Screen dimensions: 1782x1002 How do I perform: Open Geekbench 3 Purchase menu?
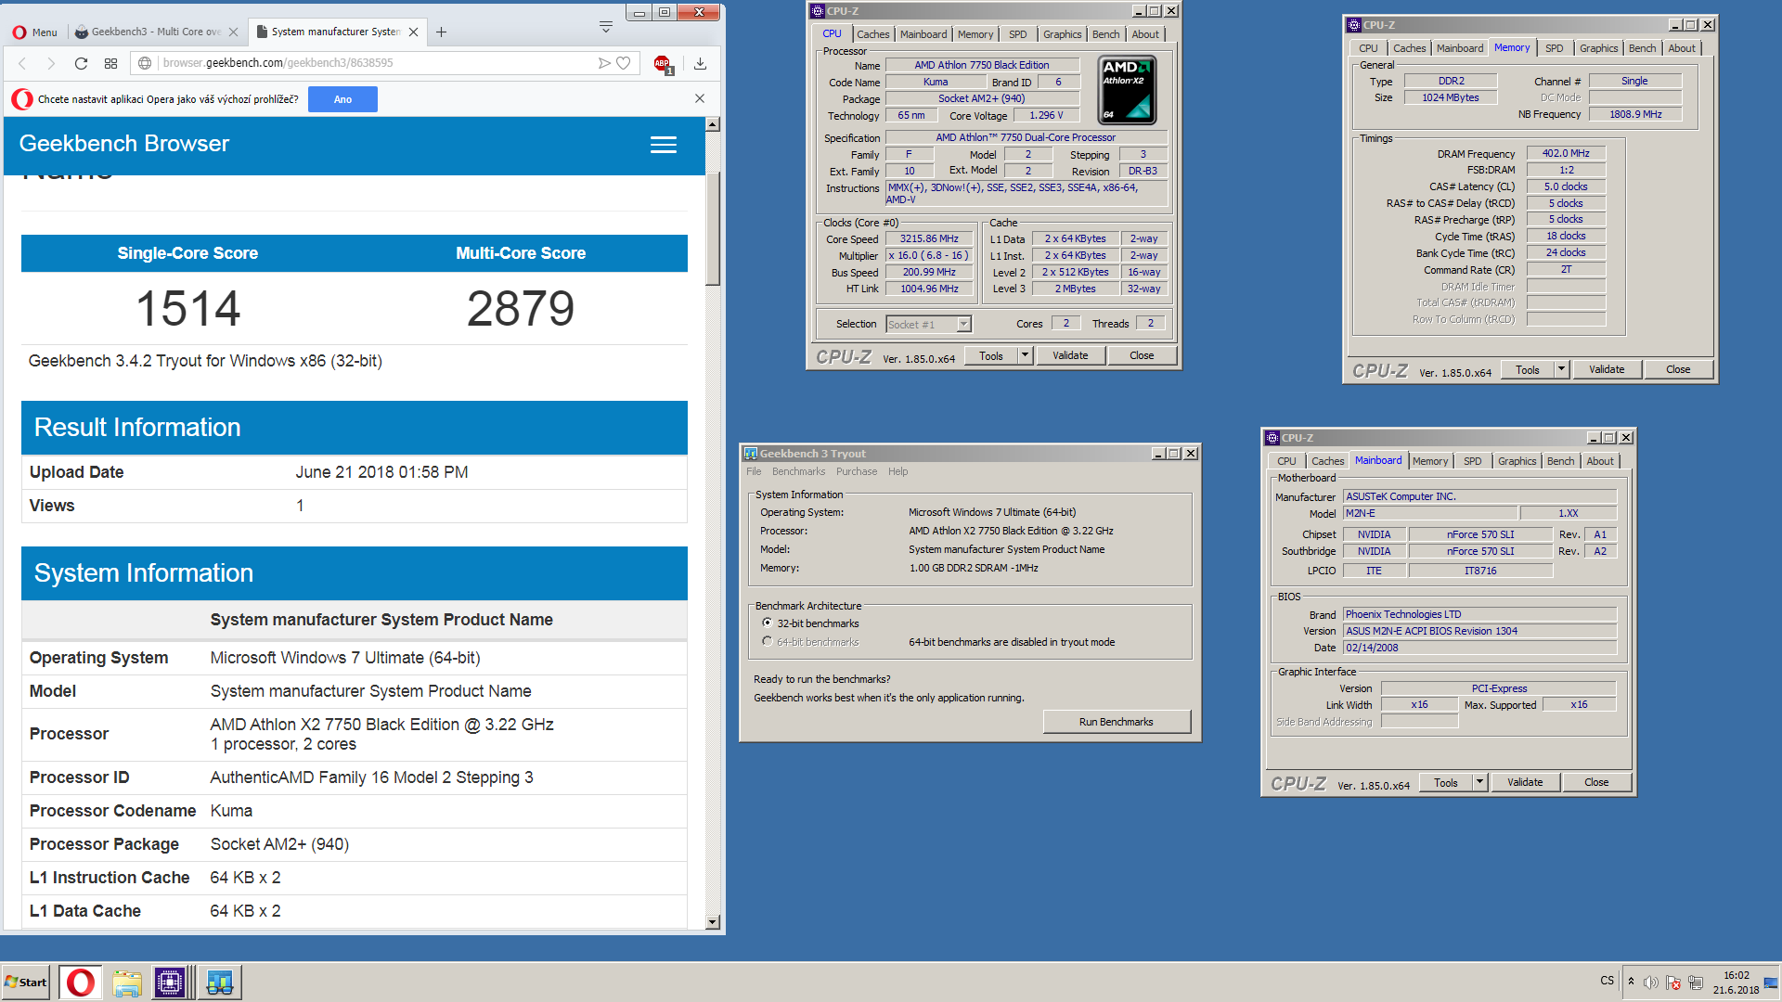coord(857,471)
